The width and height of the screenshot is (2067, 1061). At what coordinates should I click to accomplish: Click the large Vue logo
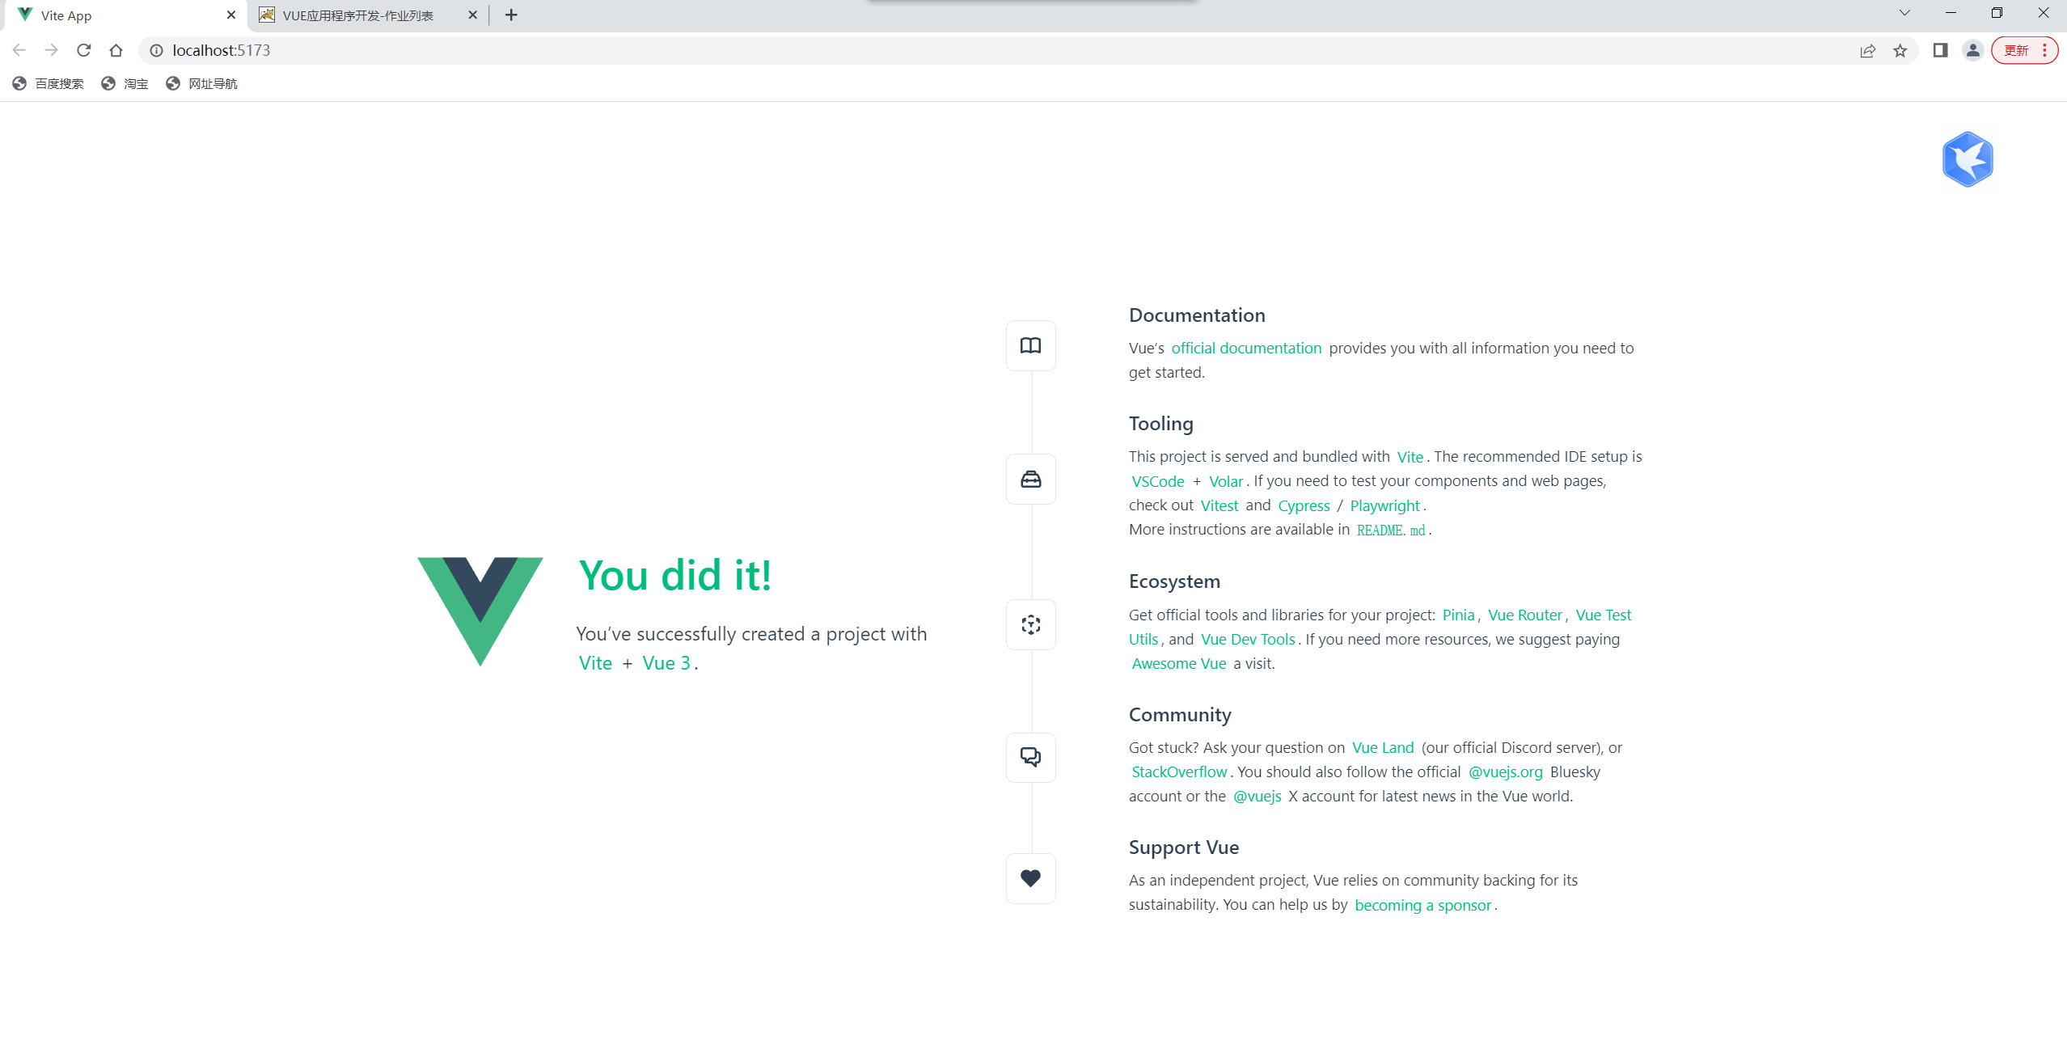pos(480,611)
